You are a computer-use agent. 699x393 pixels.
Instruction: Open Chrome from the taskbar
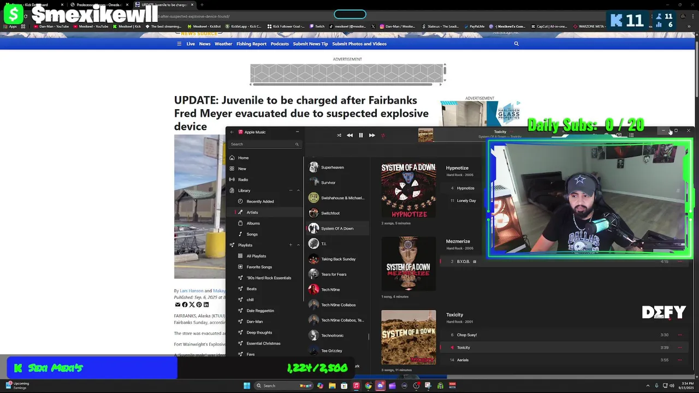click(368, 385)
